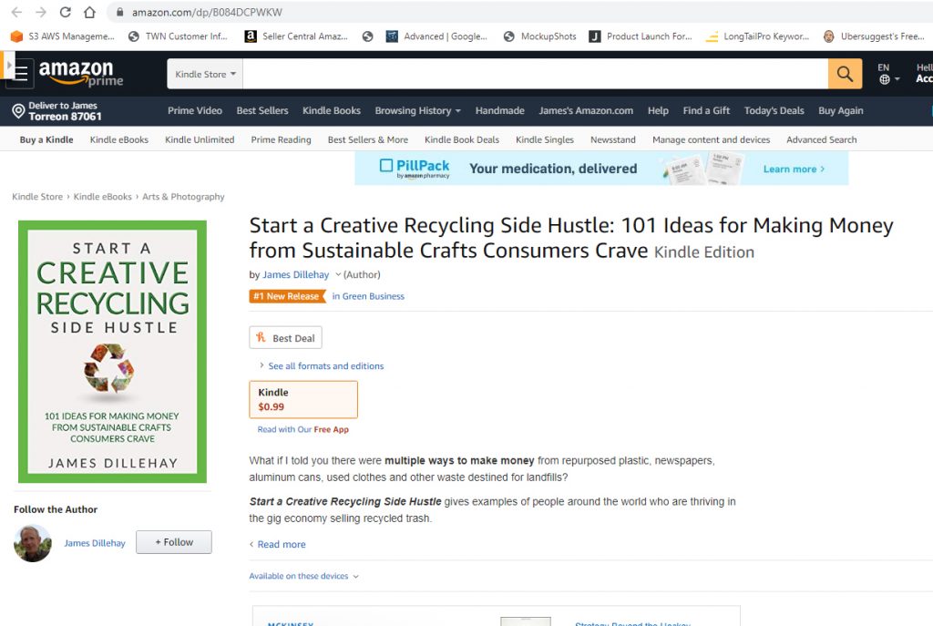Open the MockupShots bookmark
This screenshot has height=626, width=933.
(x=539, y=36)
